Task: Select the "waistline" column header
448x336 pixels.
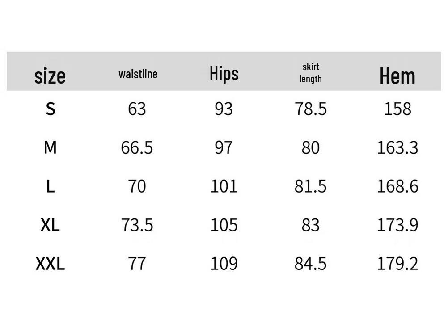Action: click(x=138, y=74)
